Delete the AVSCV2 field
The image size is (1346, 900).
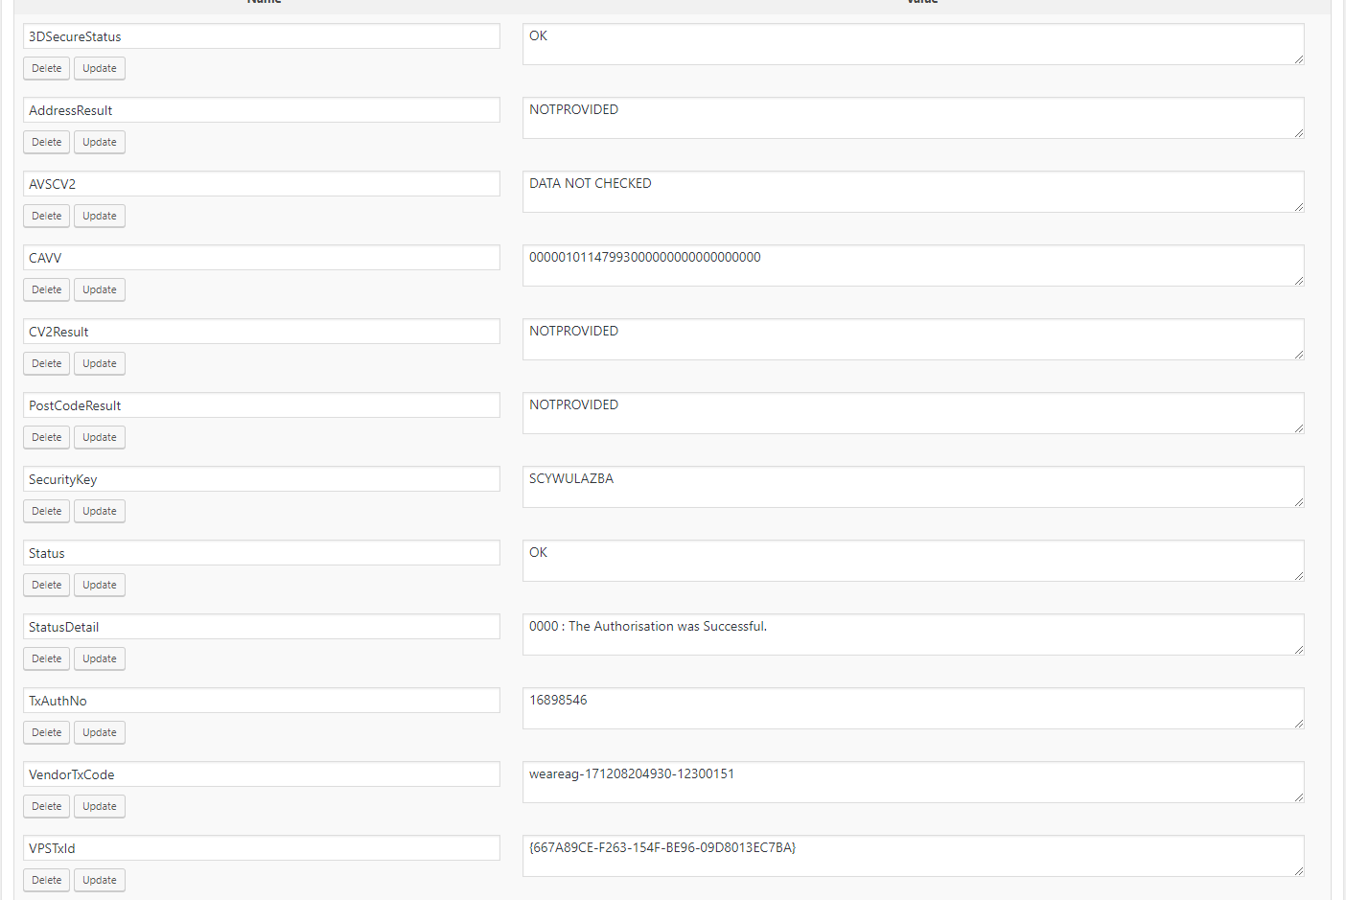coord(46,216)
